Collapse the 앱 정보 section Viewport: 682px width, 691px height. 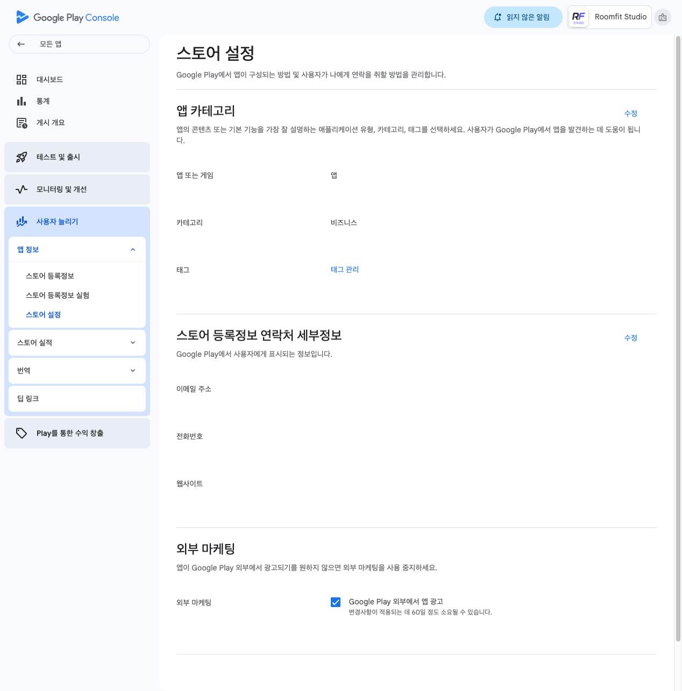pos(133,250)
